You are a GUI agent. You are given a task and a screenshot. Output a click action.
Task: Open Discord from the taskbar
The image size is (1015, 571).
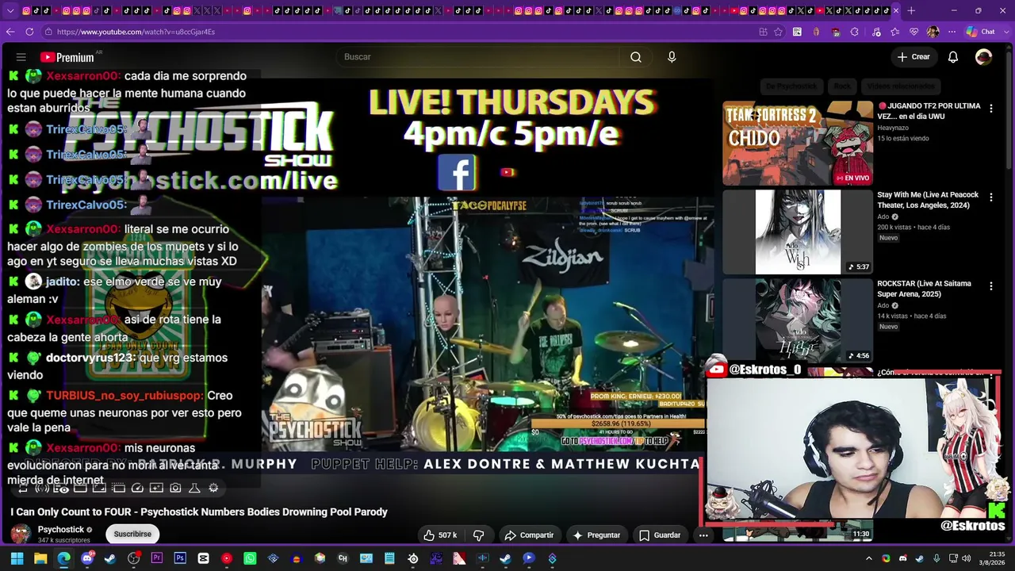87,558
